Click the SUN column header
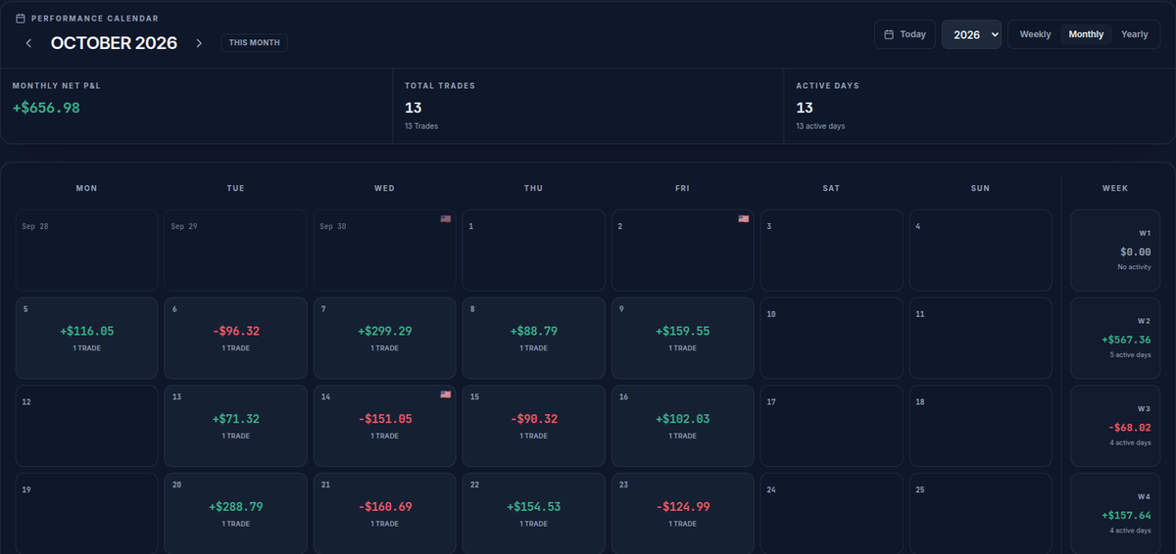Image resolution: width=1176 pixels, height=554 pixels. (981, 188)
